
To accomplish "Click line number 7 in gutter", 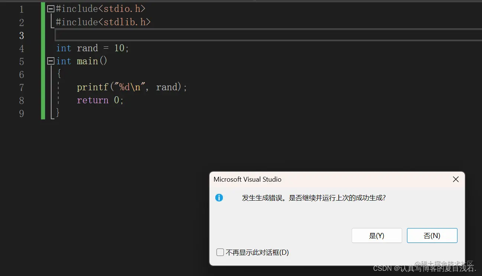I will click(22, 87).
